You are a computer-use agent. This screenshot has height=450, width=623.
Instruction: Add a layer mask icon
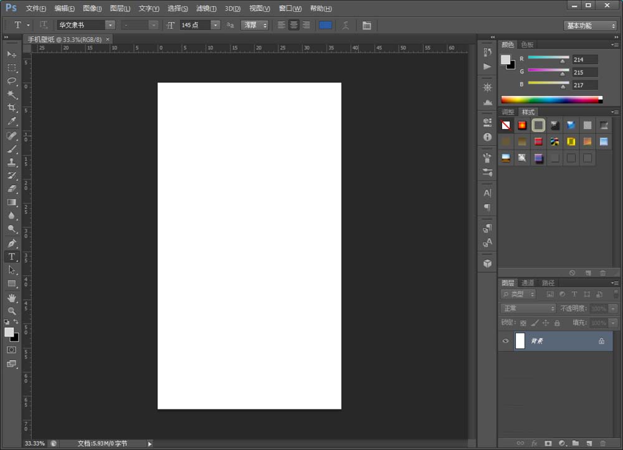coord(548,443)
